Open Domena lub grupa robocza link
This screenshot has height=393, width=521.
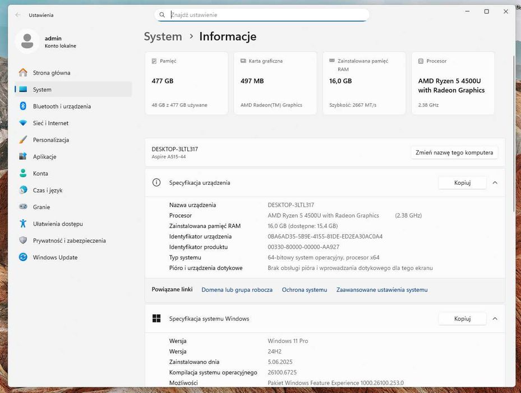237,290
